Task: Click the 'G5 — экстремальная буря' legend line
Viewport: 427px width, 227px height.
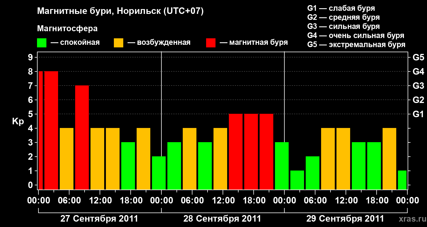Action: pyautogui.click(x=356, y=45)
